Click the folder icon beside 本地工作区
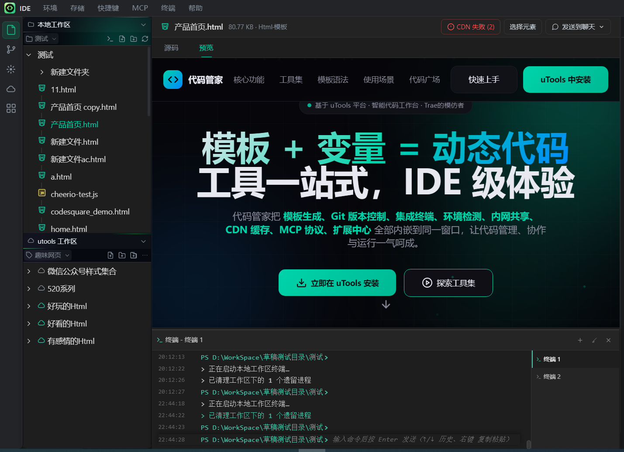The width and height of the screenshot is (624, 452). tap(31, 25)
